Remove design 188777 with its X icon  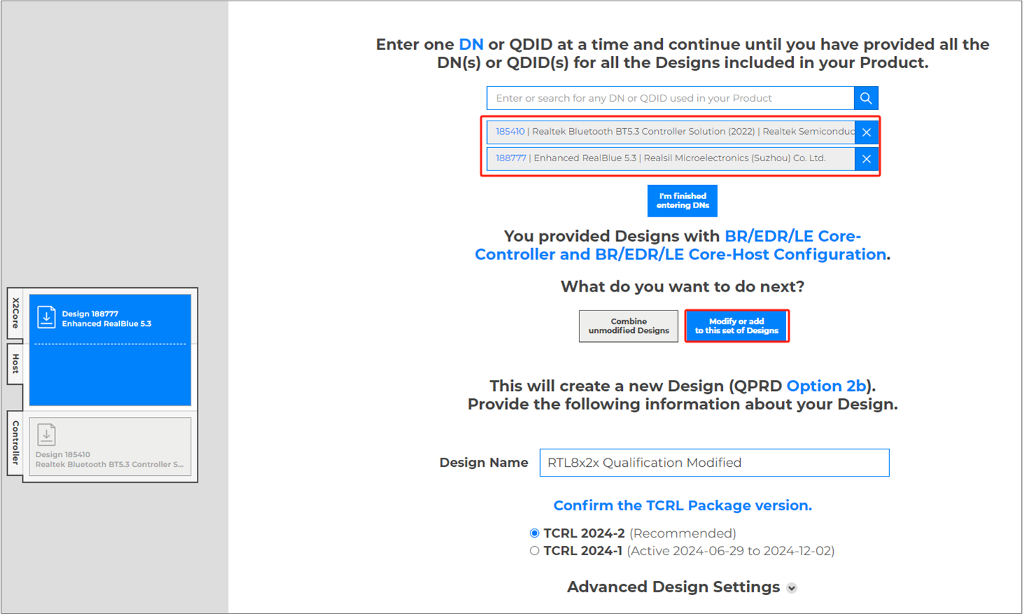866,159
